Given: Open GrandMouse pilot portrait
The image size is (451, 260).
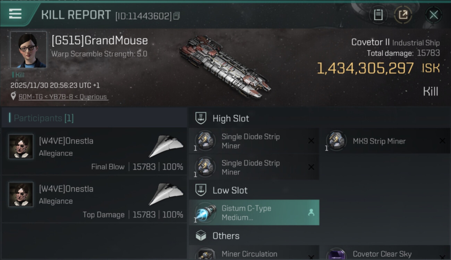Looking at the screenshot, I should pyautogui.click(x=28, y=50).
